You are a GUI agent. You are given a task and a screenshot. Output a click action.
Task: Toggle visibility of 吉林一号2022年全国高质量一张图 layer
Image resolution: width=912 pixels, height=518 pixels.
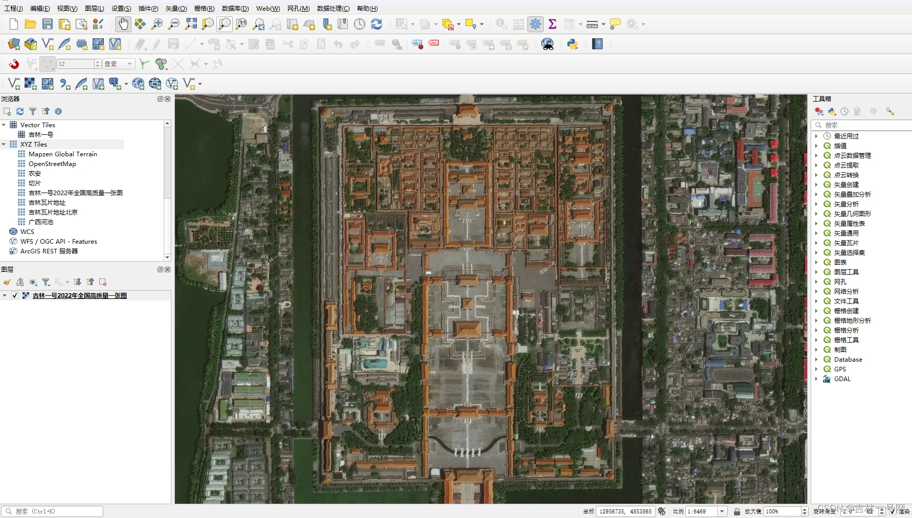pyautogui.click(x=15, y=295)
